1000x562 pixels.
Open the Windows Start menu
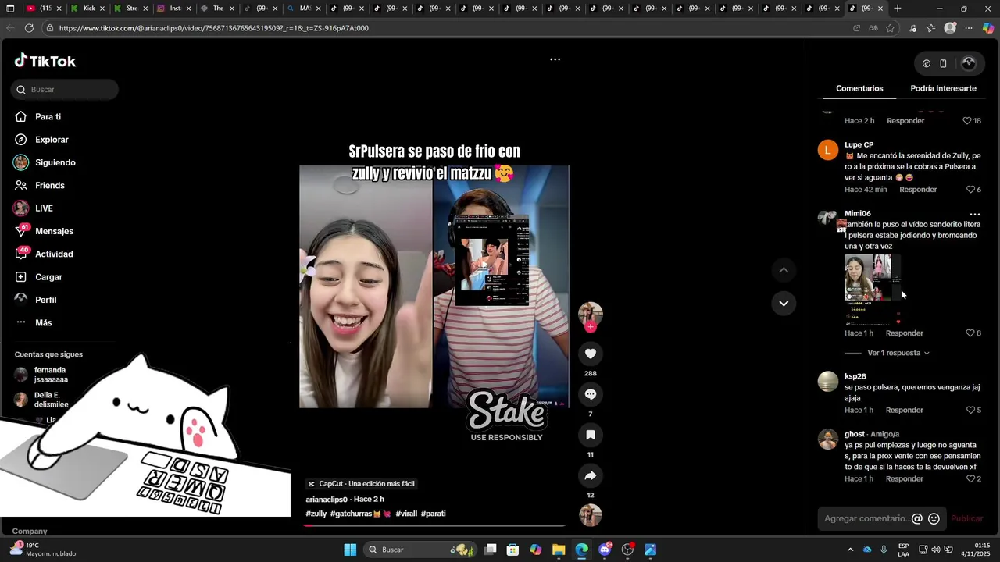(350, 550)
